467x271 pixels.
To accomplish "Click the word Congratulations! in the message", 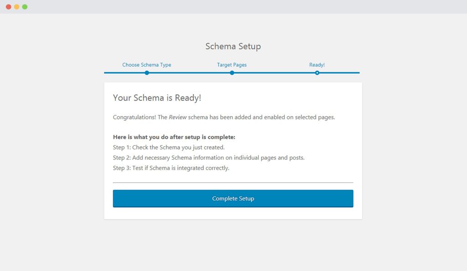I will tap(135, 117).
